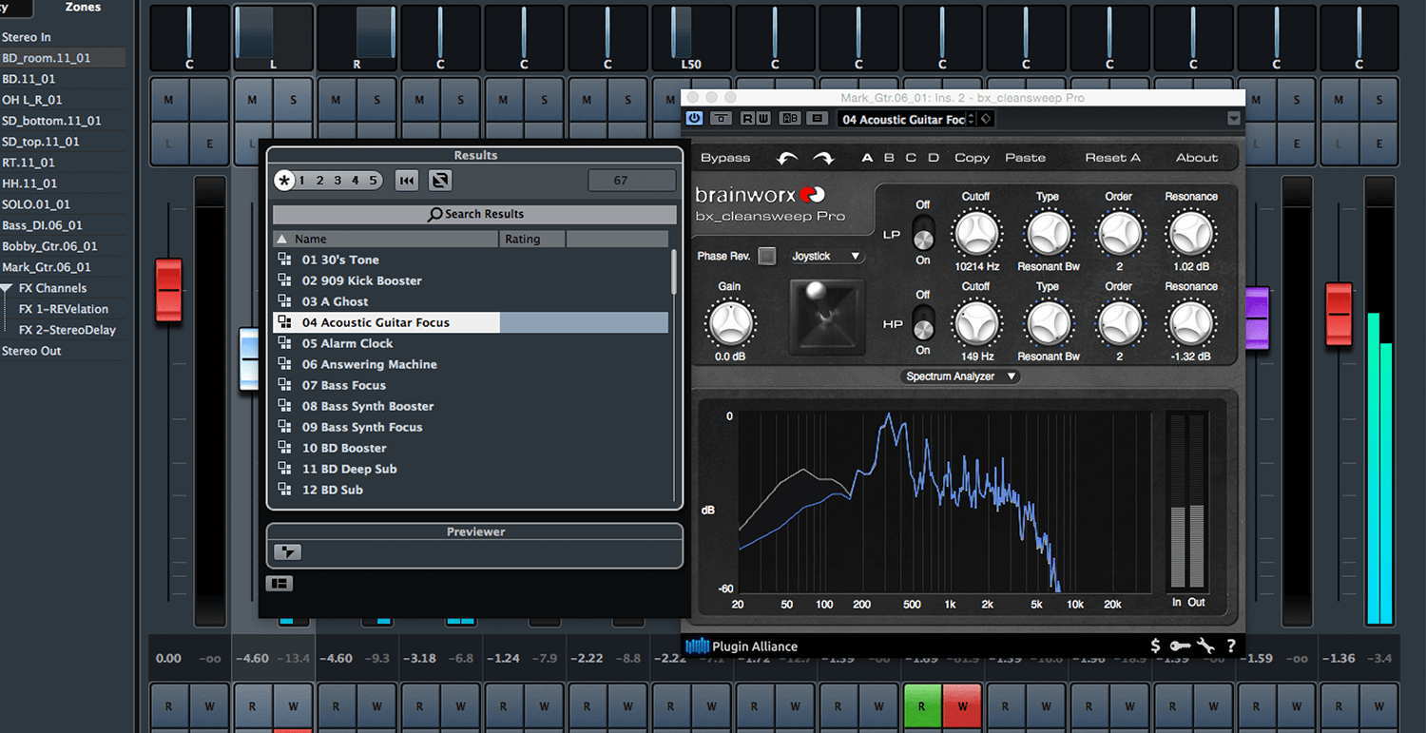Click the asterisk all-ratings filter in Results
This screenshot has height=733, width=1426.
pos(284,181)
